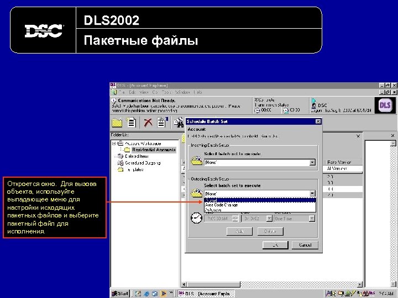Click the Start button
The image size is (398, 298).
pos(121,294)
